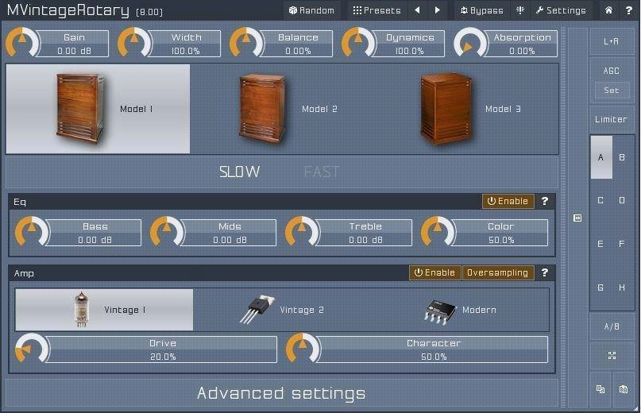Select the Modern chip amp
Image resolution: width=641 pixels, height=413 pixels.
[x=460, y=310]
